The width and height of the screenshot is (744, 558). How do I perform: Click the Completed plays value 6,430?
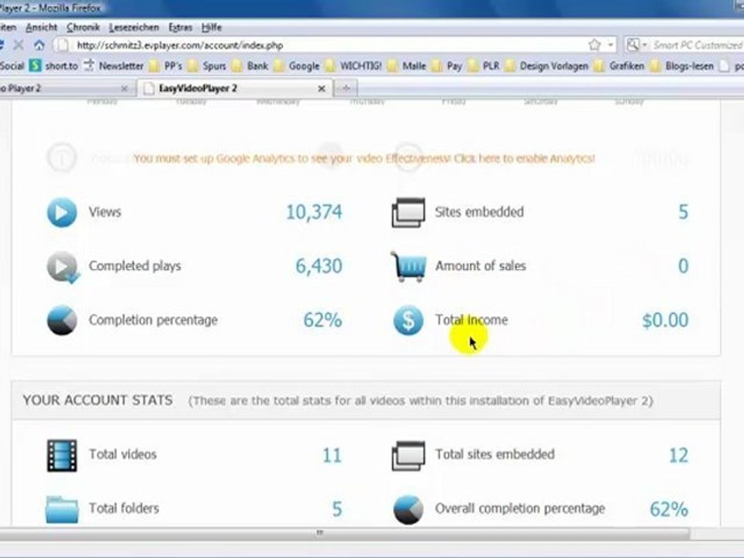click(319, 266)
